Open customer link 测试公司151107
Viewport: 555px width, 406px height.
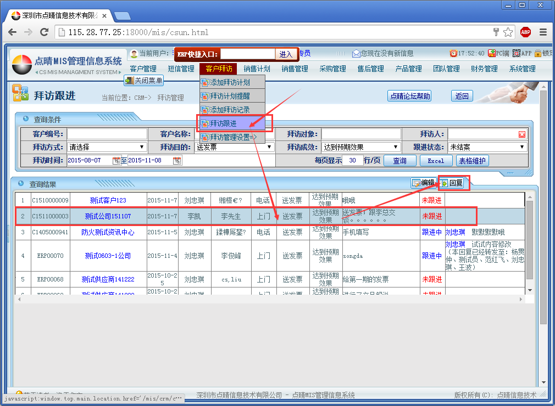click(x=108, y=217)
